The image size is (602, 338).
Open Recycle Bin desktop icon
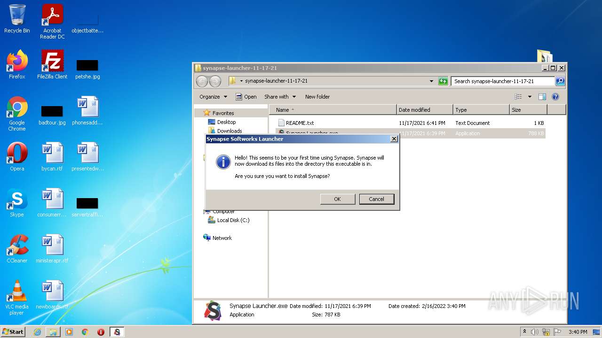click(x=17, y=19)
